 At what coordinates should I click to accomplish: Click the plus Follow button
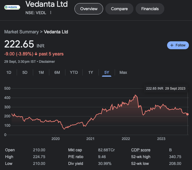pyautogui.click(x=178, y=45)
